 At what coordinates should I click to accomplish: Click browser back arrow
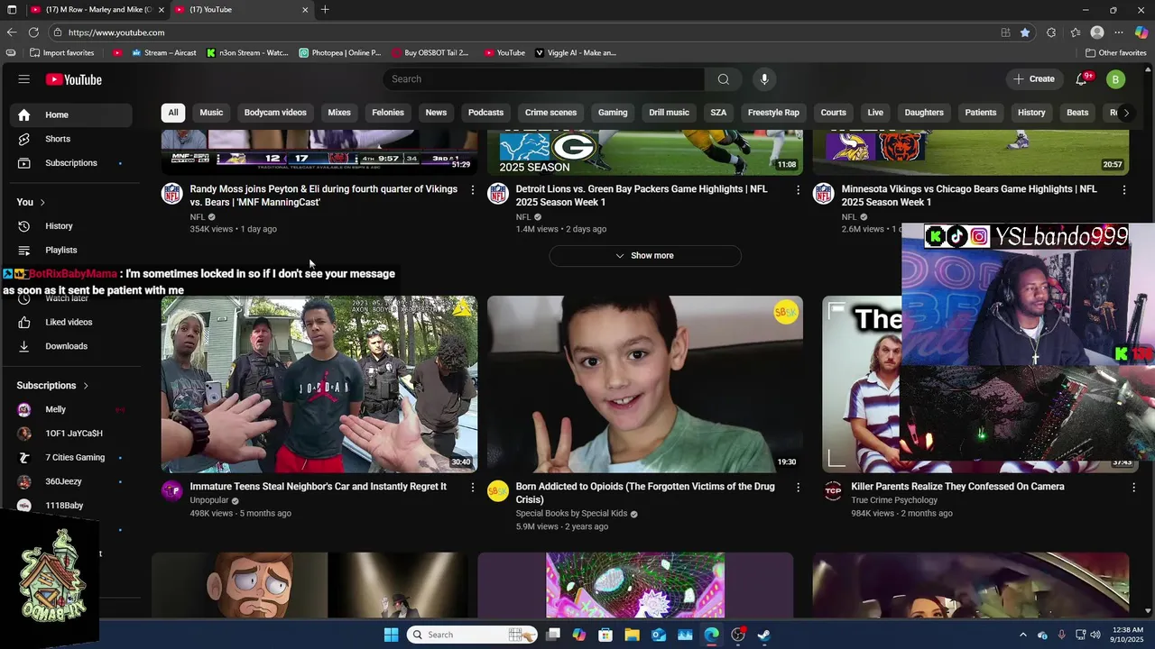click(x=12, y=32)
